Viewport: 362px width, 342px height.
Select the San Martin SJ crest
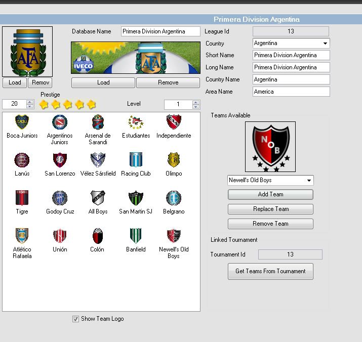pos(136,198)
